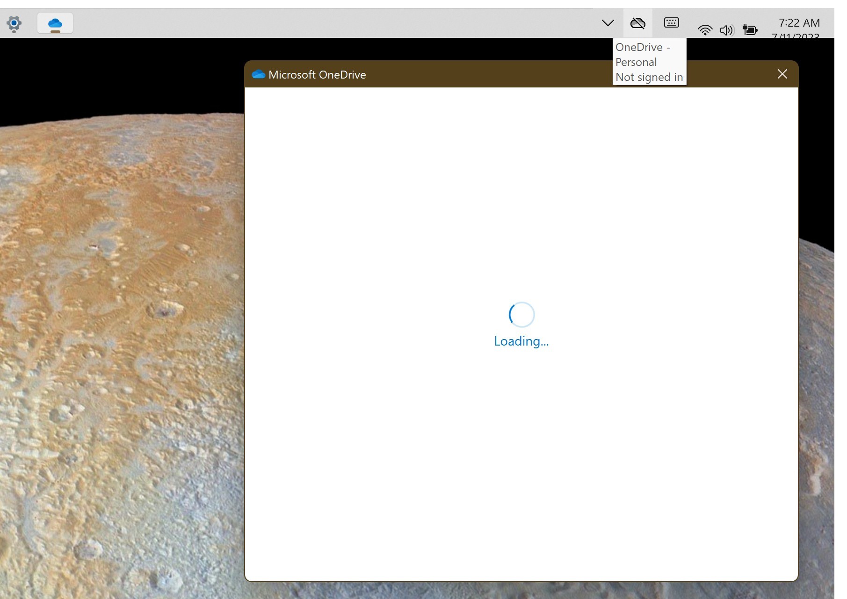Click the Wi-Fi signal icon
The width and height of the screenshot is (847, 599).
(x=705, y=29)
